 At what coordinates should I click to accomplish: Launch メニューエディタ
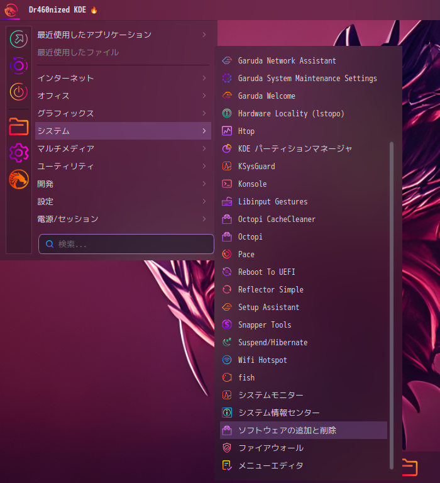(x=304, y=465)
